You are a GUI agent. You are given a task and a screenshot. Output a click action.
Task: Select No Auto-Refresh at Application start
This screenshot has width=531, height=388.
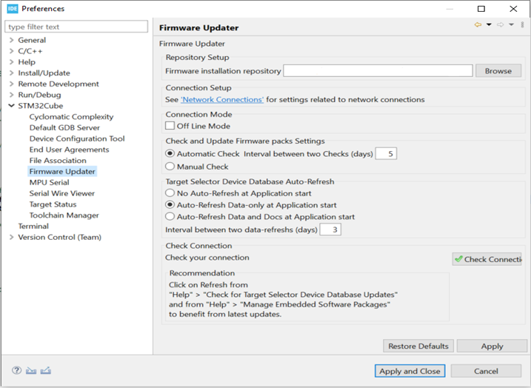pos(170,193)
